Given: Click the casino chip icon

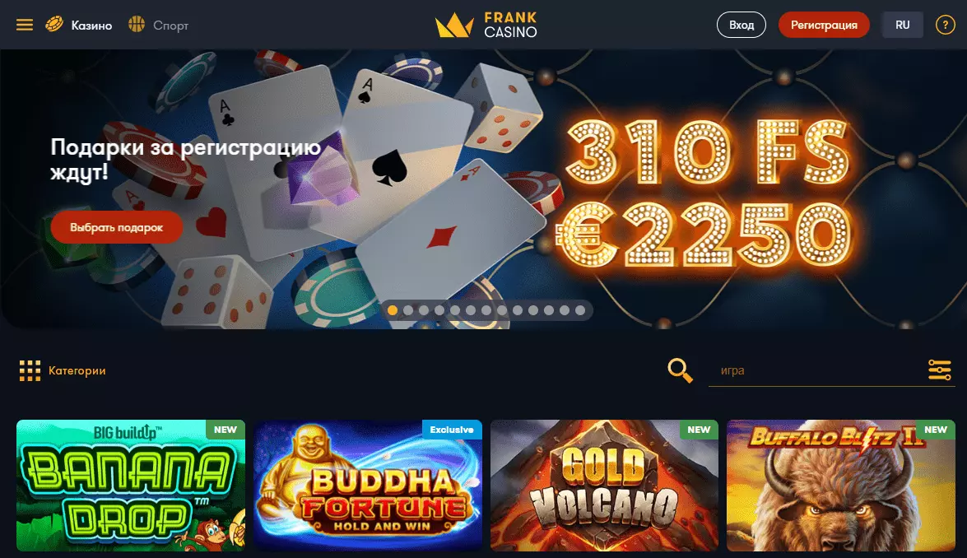Looking at the screenshot, I should click(54, 25).
